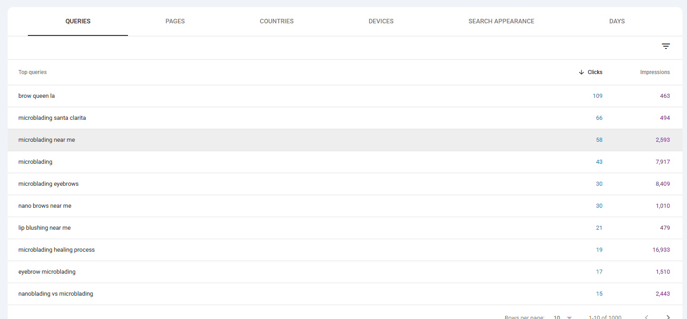Select the "eyebrow microblading" query
This screenshot has height=319, width=687.
coord(47,272)
